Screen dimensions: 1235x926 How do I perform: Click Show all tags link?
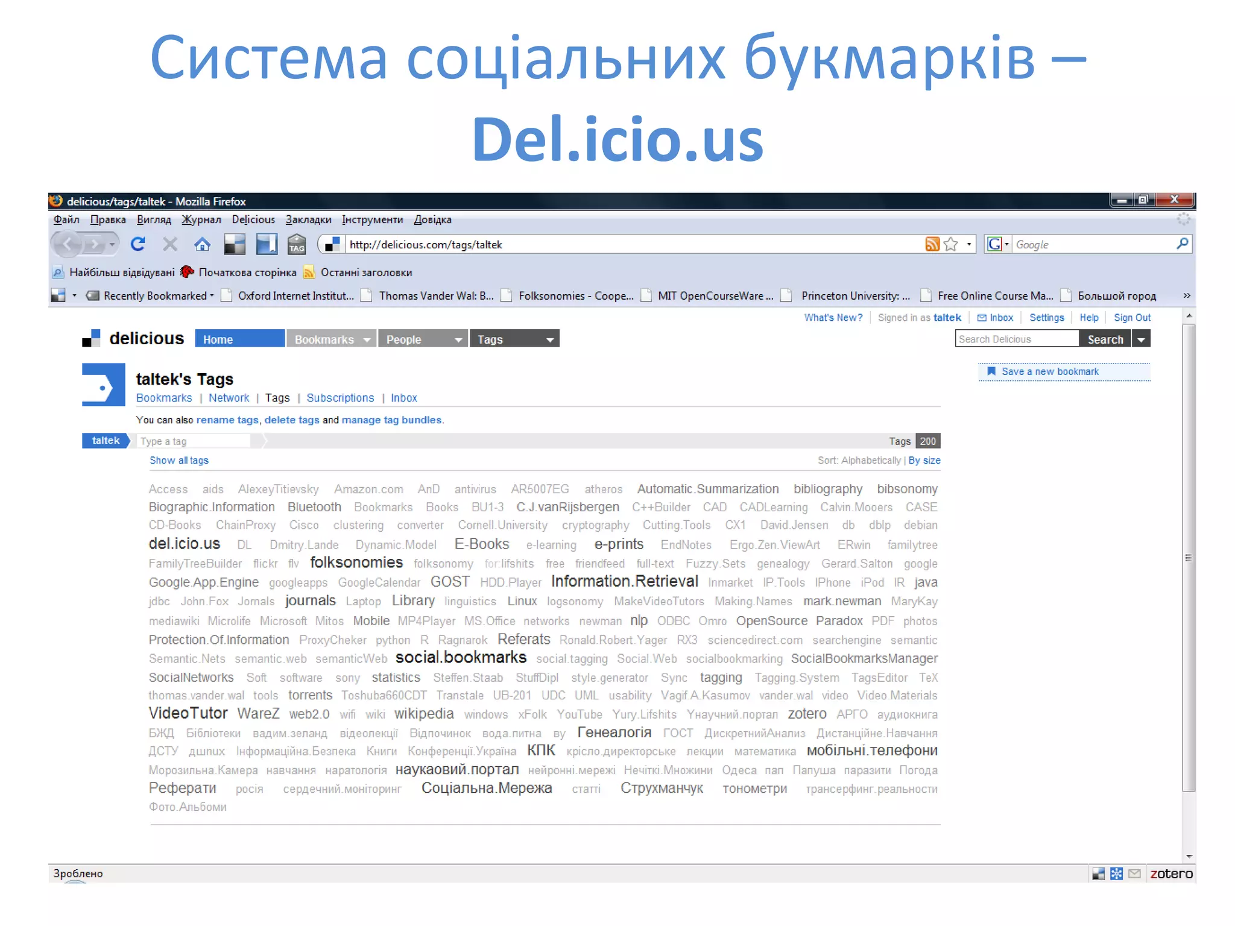[x=179, y=460]
